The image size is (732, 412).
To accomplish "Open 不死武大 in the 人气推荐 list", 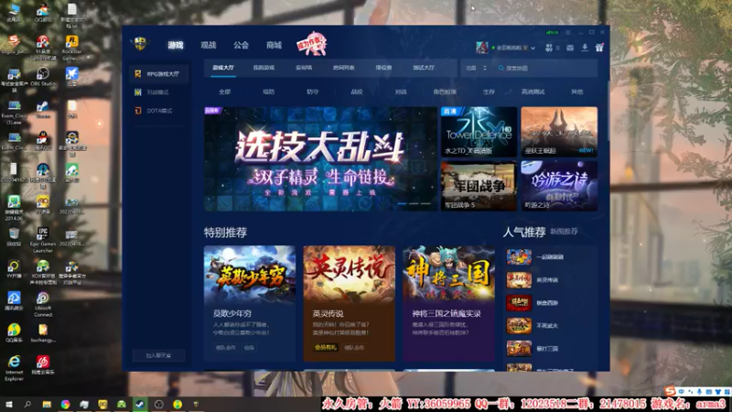I will tap(551, 326).
